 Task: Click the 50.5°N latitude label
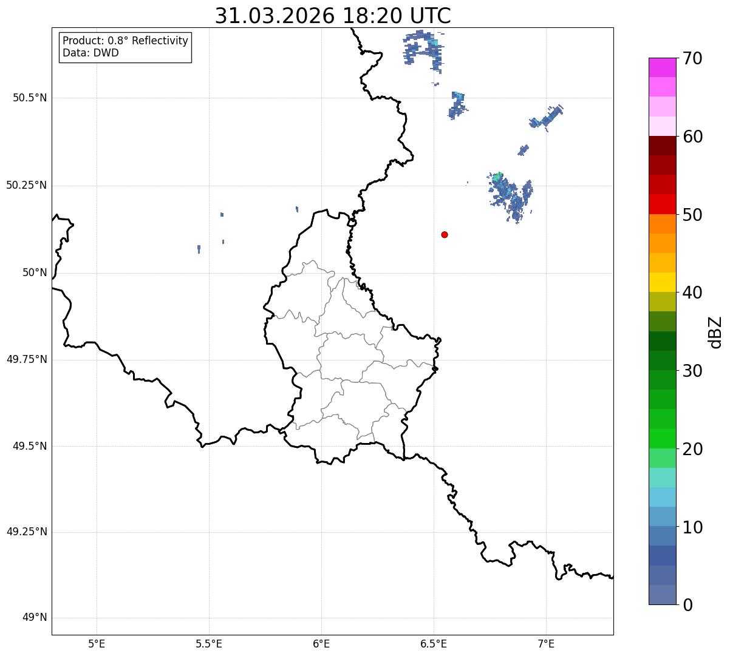click(30, 98)
